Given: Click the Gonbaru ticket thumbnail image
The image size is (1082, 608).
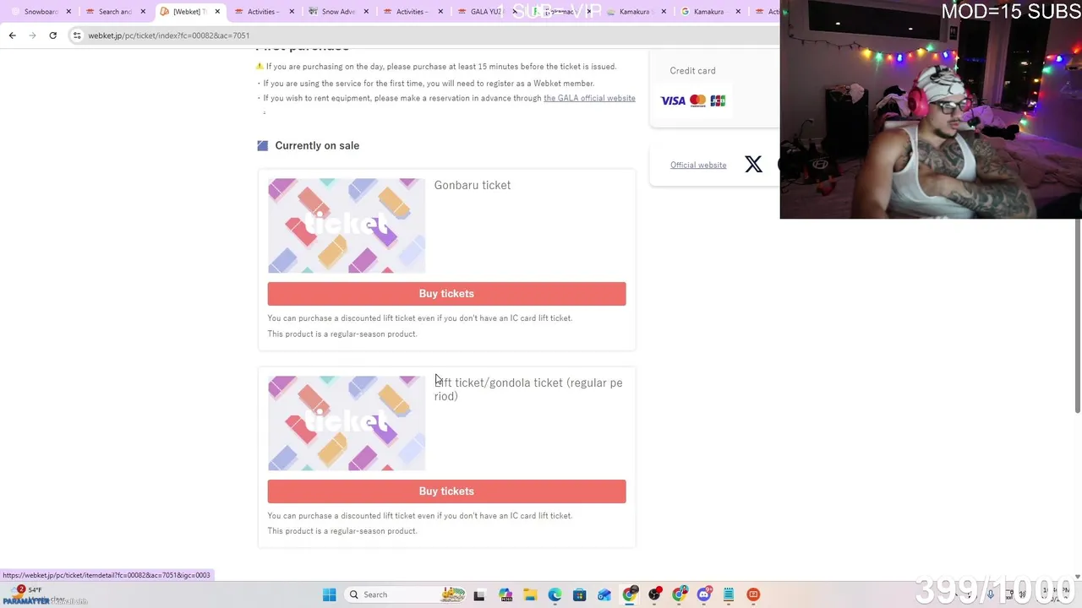Looking at the screenshot, I should click(x=347, y=225).
